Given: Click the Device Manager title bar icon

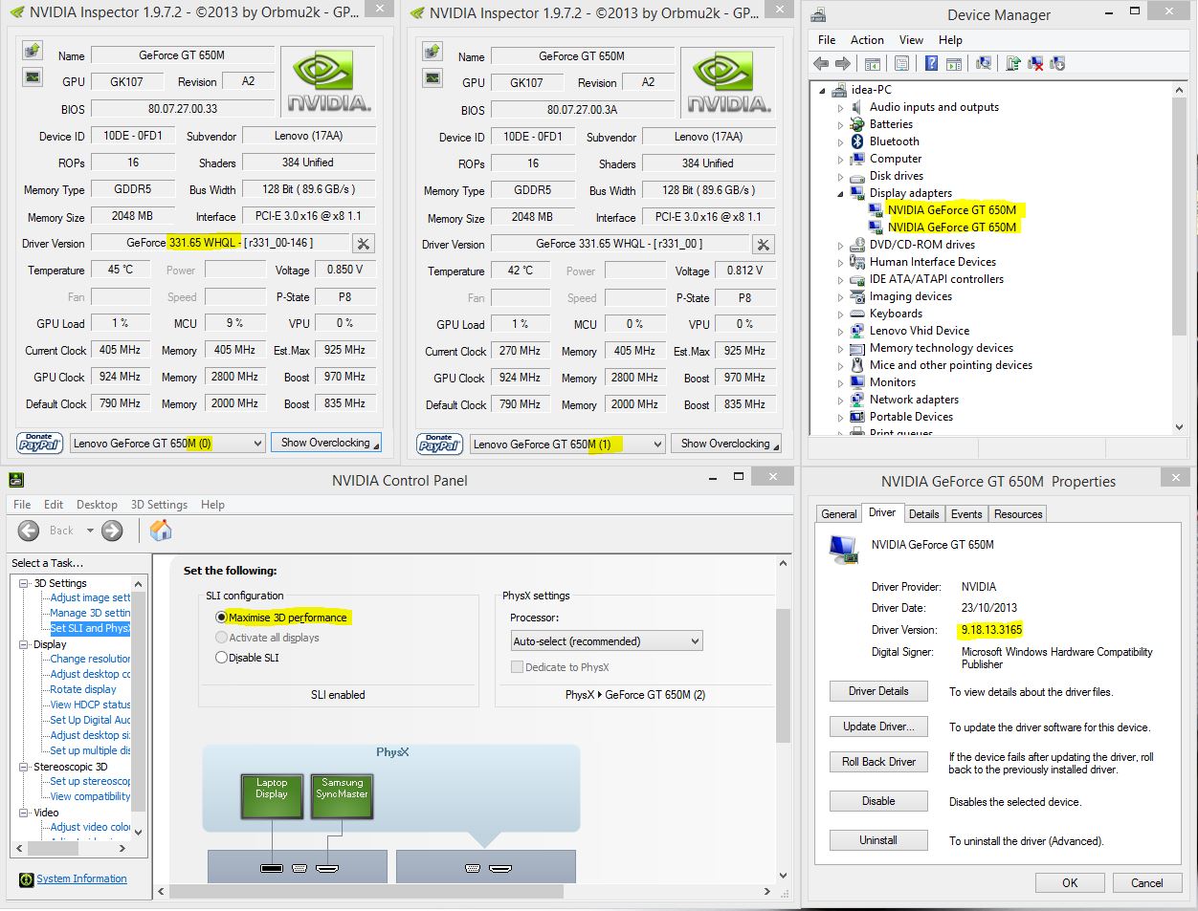Looking at the screenshot, I should 819,14.
